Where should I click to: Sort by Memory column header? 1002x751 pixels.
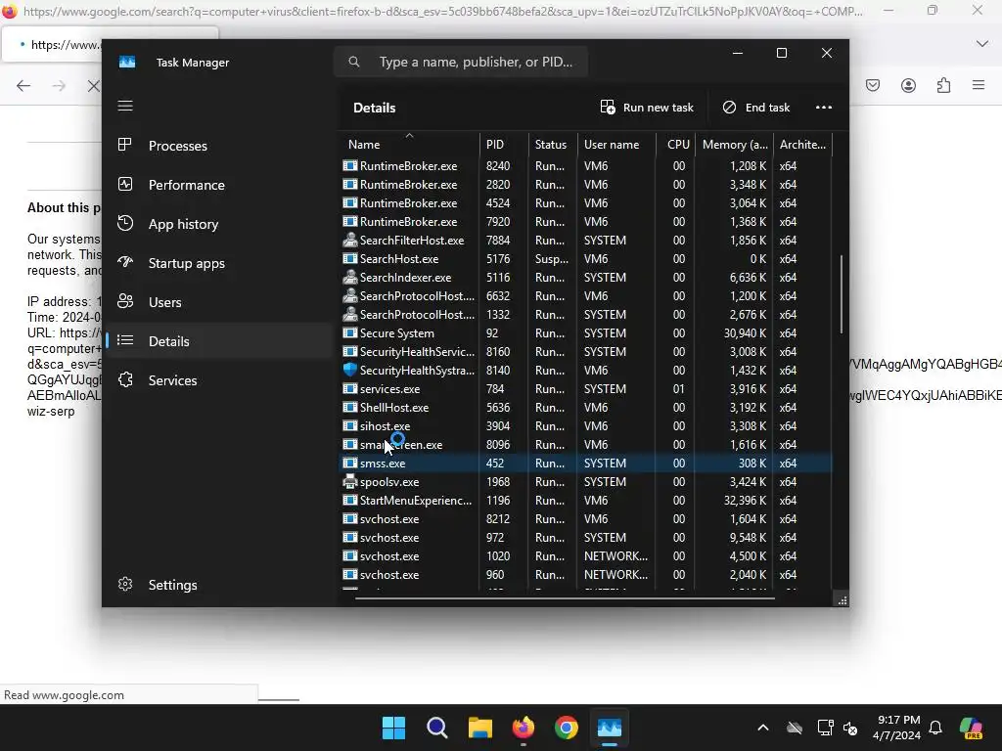tap(734, 145)
